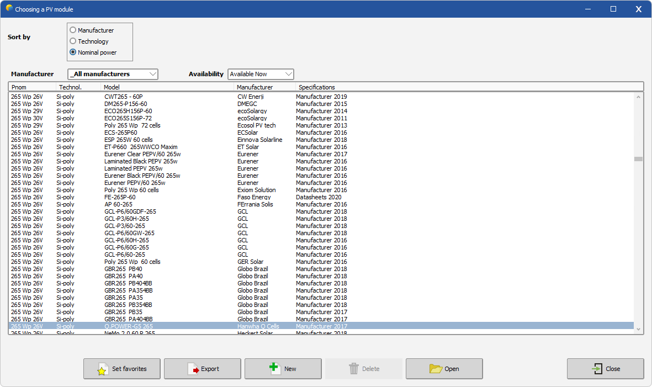
Task: Click the green plus New icon
Action: tap(274, 367)
